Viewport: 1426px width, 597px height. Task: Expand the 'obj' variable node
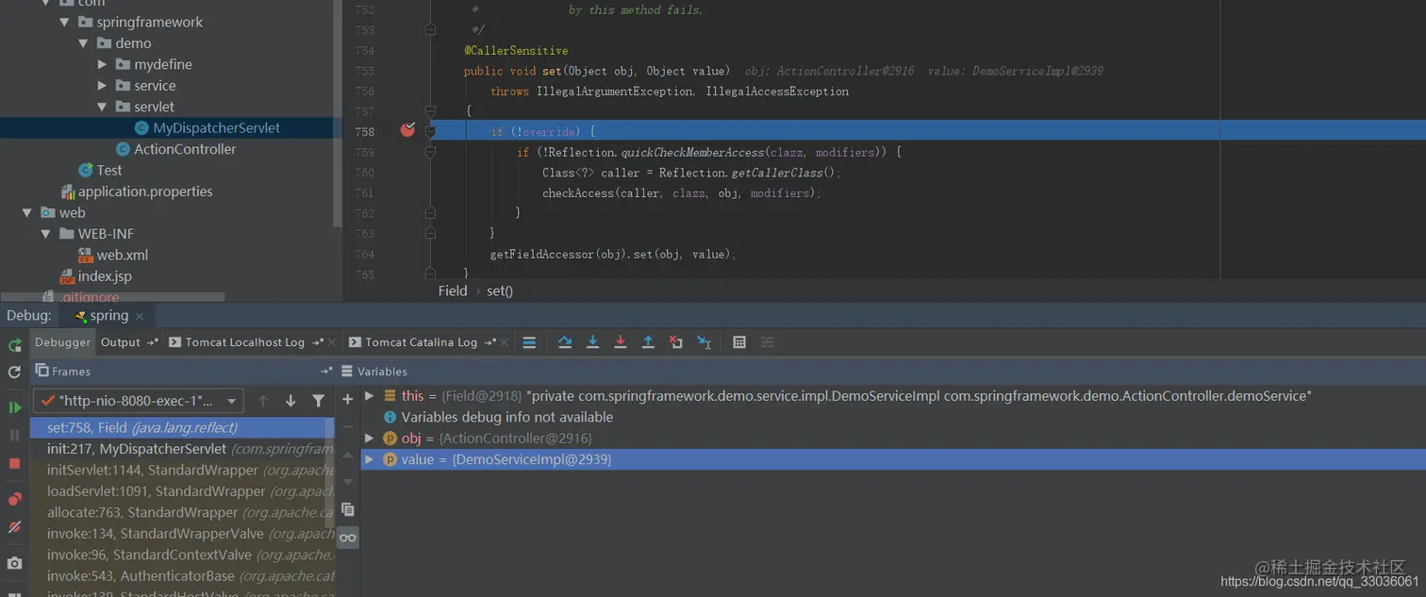(x=369, y=438)
